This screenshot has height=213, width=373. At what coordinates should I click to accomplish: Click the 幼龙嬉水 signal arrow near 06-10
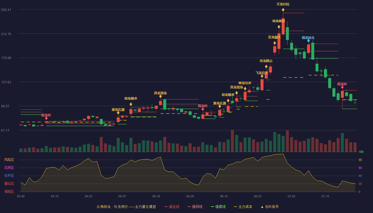[x=228, y=101]
